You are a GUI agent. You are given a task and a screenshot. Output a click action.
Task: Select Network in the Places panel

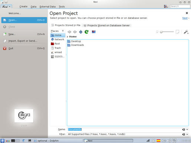tap(58, 39)
